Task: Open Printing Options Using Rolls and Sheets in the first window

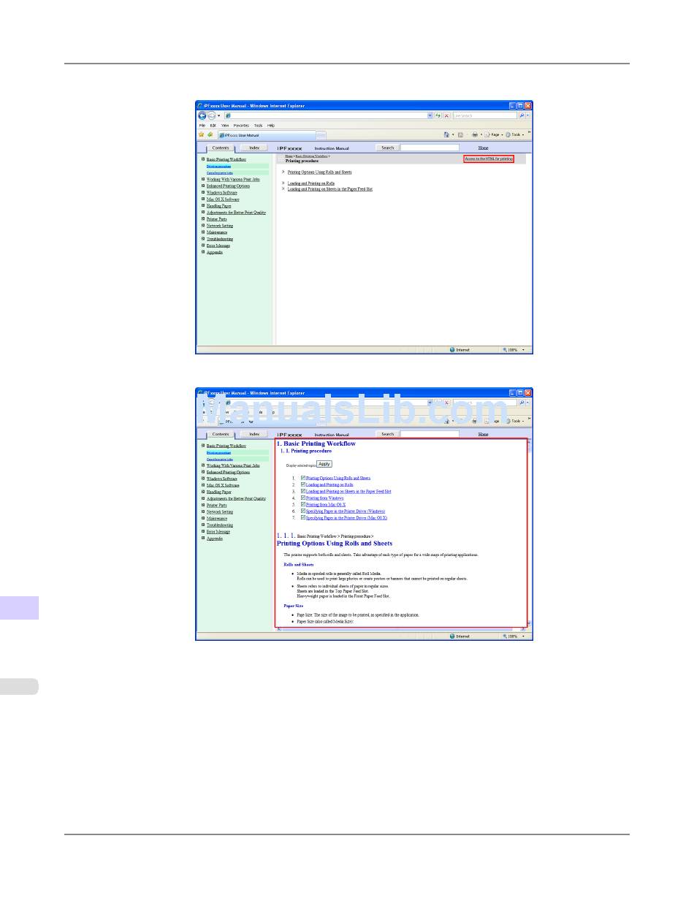Action: (319, 172)
